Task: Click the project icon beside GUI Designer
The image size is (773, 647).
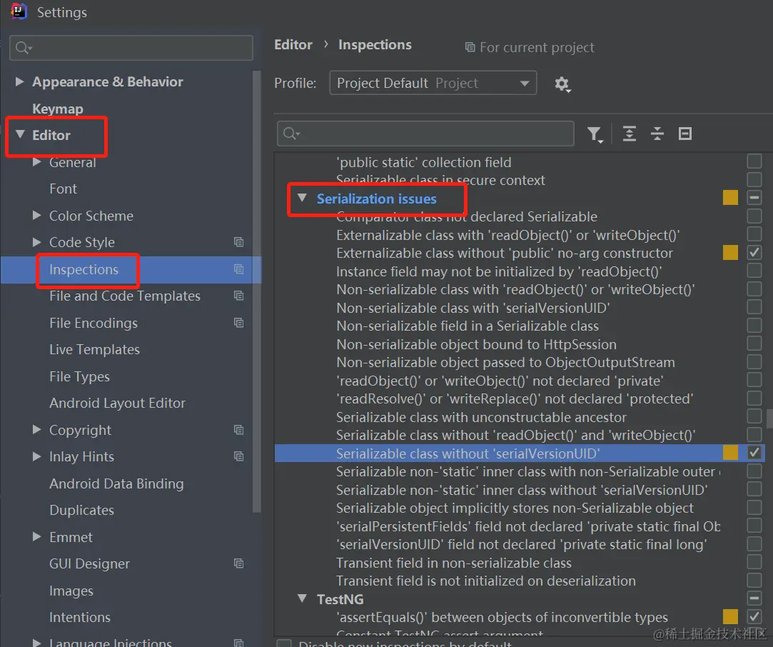Action: coord(239,563)
